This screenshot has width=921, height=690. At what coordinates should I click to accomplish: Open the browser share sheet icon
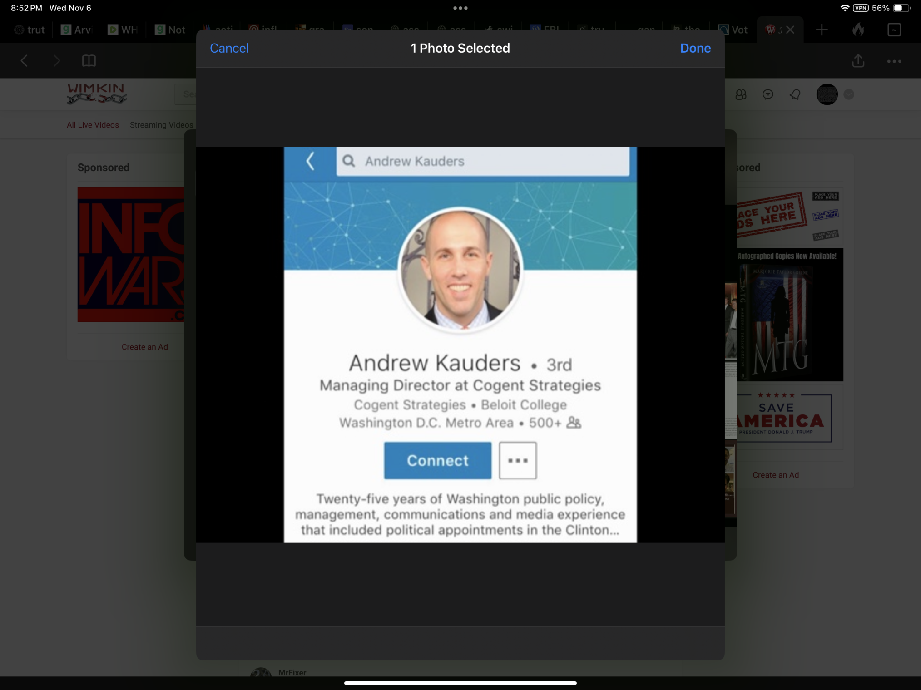tap(858, 61)
